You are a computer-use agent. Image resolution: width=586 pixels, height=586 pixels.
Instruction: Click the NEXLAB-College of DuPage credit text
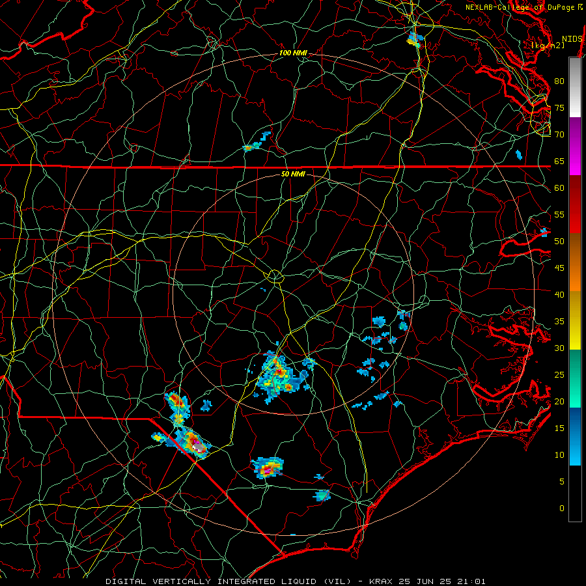point(520,7)
